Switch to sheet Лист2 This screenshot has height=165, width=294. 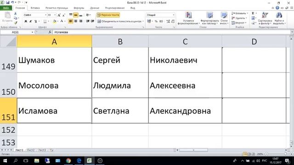pos(31,150)
